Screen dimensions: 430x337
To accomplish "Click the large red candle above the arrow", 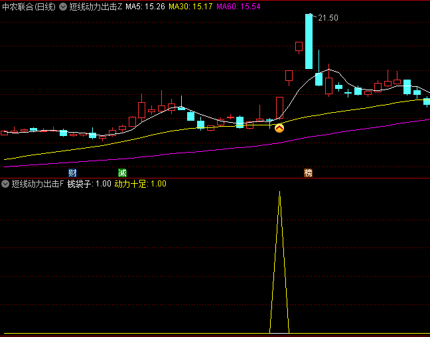I will pyautogui.click(x=279, y=107).
